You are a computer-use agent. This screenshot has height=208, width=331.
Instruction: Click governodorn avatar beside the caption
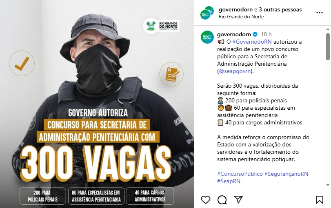(x=207, y=37)
